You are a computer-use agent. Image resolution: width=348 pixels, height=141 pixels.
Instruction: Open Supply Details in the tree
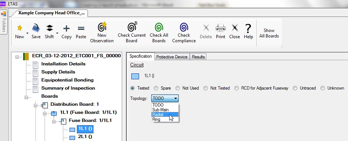(x=58, y=72)
